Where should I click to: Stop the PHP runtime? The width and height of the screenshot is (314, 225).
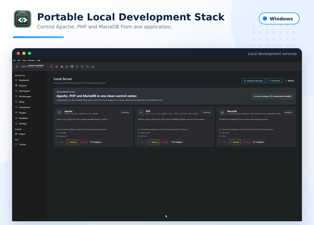pos(165,142)
